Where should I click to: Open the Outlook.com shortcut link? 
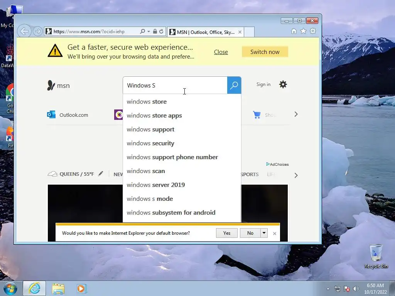click(74, 115)
